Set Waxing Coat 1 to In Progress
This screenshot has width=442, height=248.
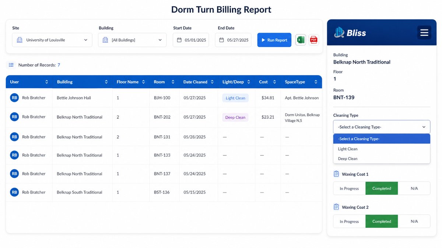point(349,188)
